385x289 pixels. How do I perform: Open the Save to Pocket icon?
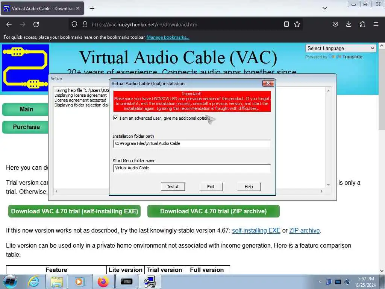(335, 24)
